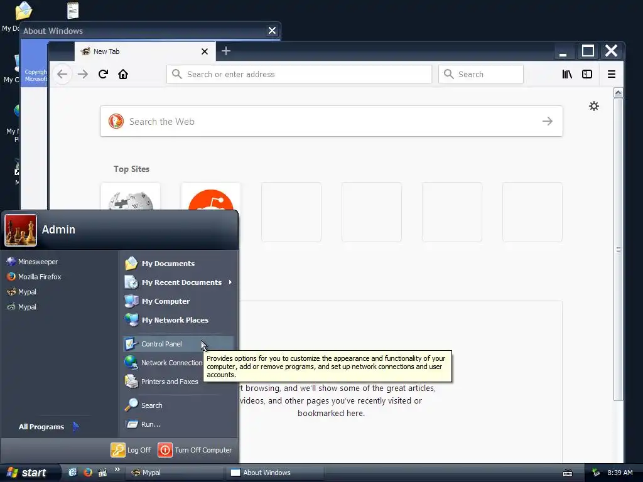Viewport: 643px width, 482px height.
Task: Open the Reddit top site tile
Action: (x=211, y=196)
